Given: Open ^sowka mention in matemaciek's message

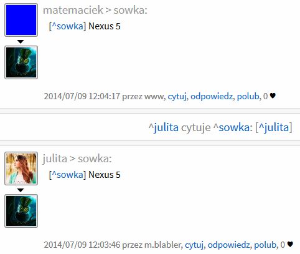Looking at the screenshot, I should [x=67, y=26].
